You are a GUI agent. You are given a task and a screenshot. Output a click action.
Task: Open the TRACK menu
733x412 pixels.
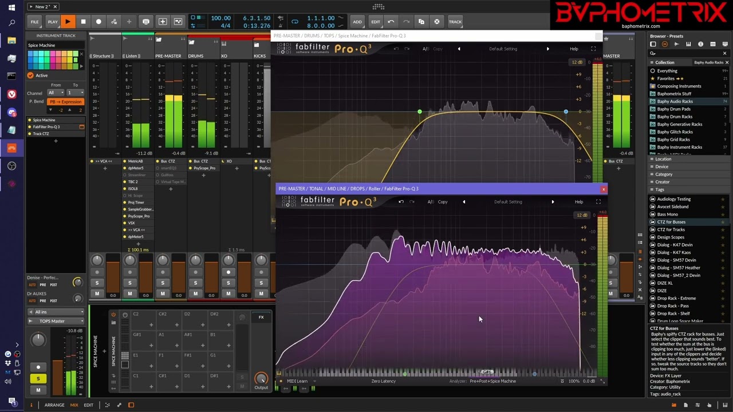455,22
